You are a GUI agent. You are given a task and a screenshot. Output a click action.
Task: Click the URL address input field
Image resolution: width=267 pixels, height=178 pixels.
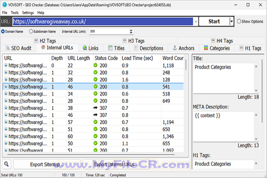point(103,22)
